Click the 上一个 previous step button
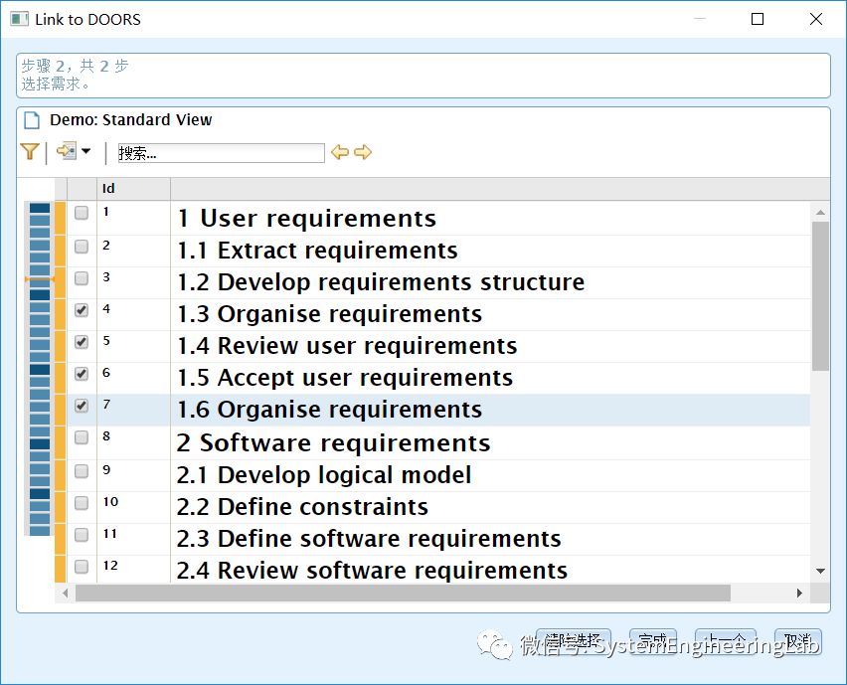847x685 pixels. pos(725,642)
